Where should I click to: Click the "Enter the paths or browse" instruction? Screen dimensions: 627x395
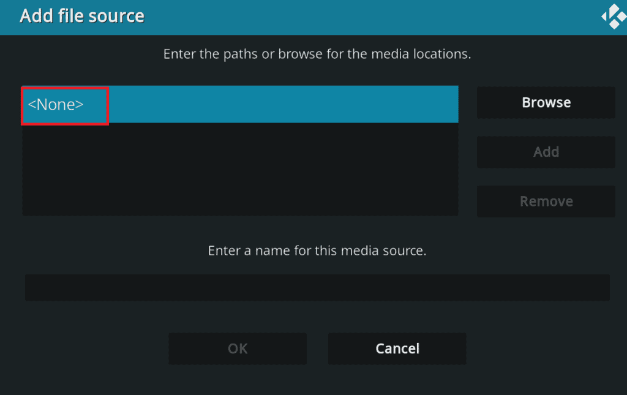[x=317, y=54]
